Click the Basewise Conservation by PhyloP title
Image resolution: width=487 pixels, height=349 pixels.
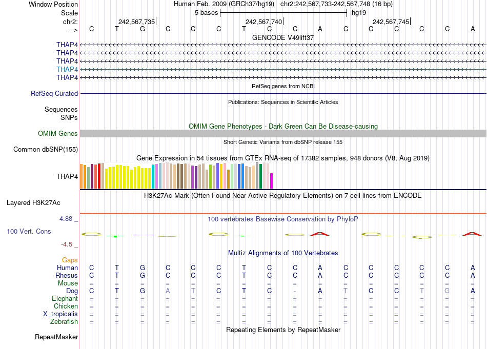point(283,219)
